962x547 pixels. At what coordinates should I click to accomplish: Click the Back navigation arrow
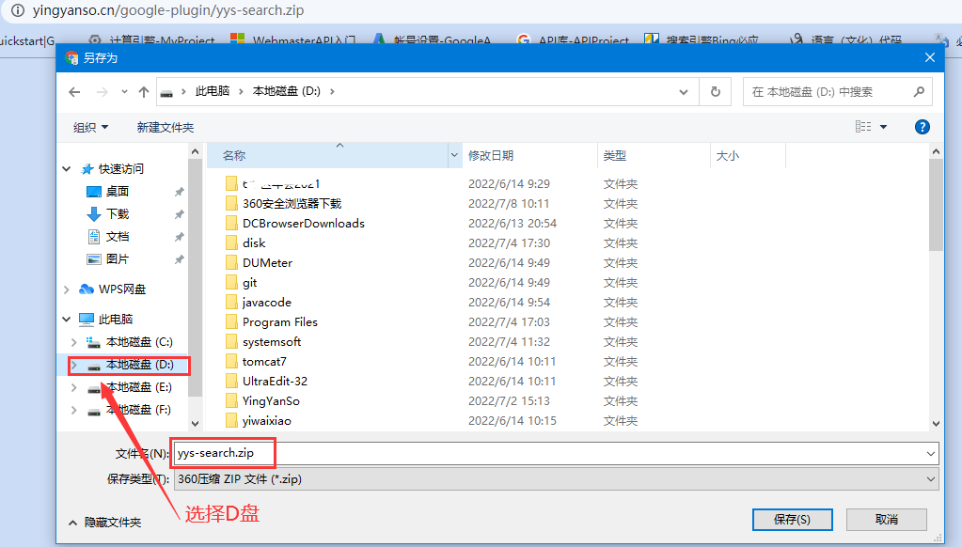(75, 92)
